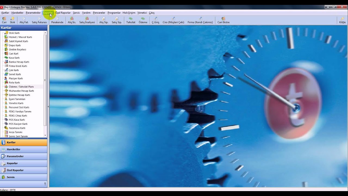The height and width of the screenshot is (196, 348).
Task: Select the Yazarkasa Kartı icon
Action: coord(6,128)
